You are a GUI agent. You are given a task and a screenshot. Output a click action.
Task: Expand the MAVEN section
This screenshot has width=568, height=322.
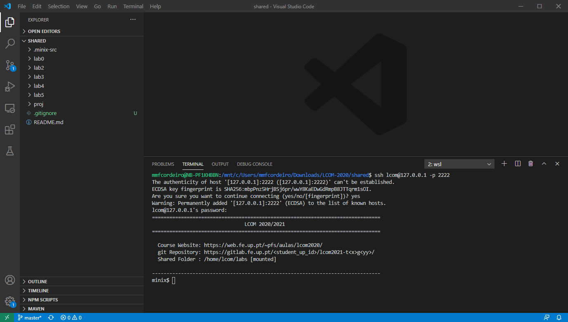[35, 308]
